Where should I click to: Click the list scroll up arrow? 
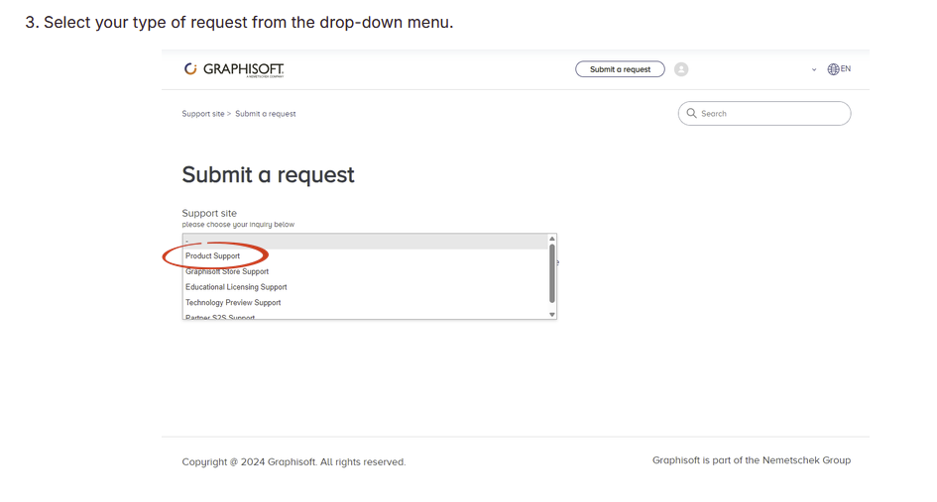[x=552, y=239]
